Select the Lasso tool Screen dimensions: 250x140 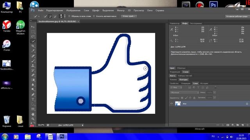[x=33, y=36]
